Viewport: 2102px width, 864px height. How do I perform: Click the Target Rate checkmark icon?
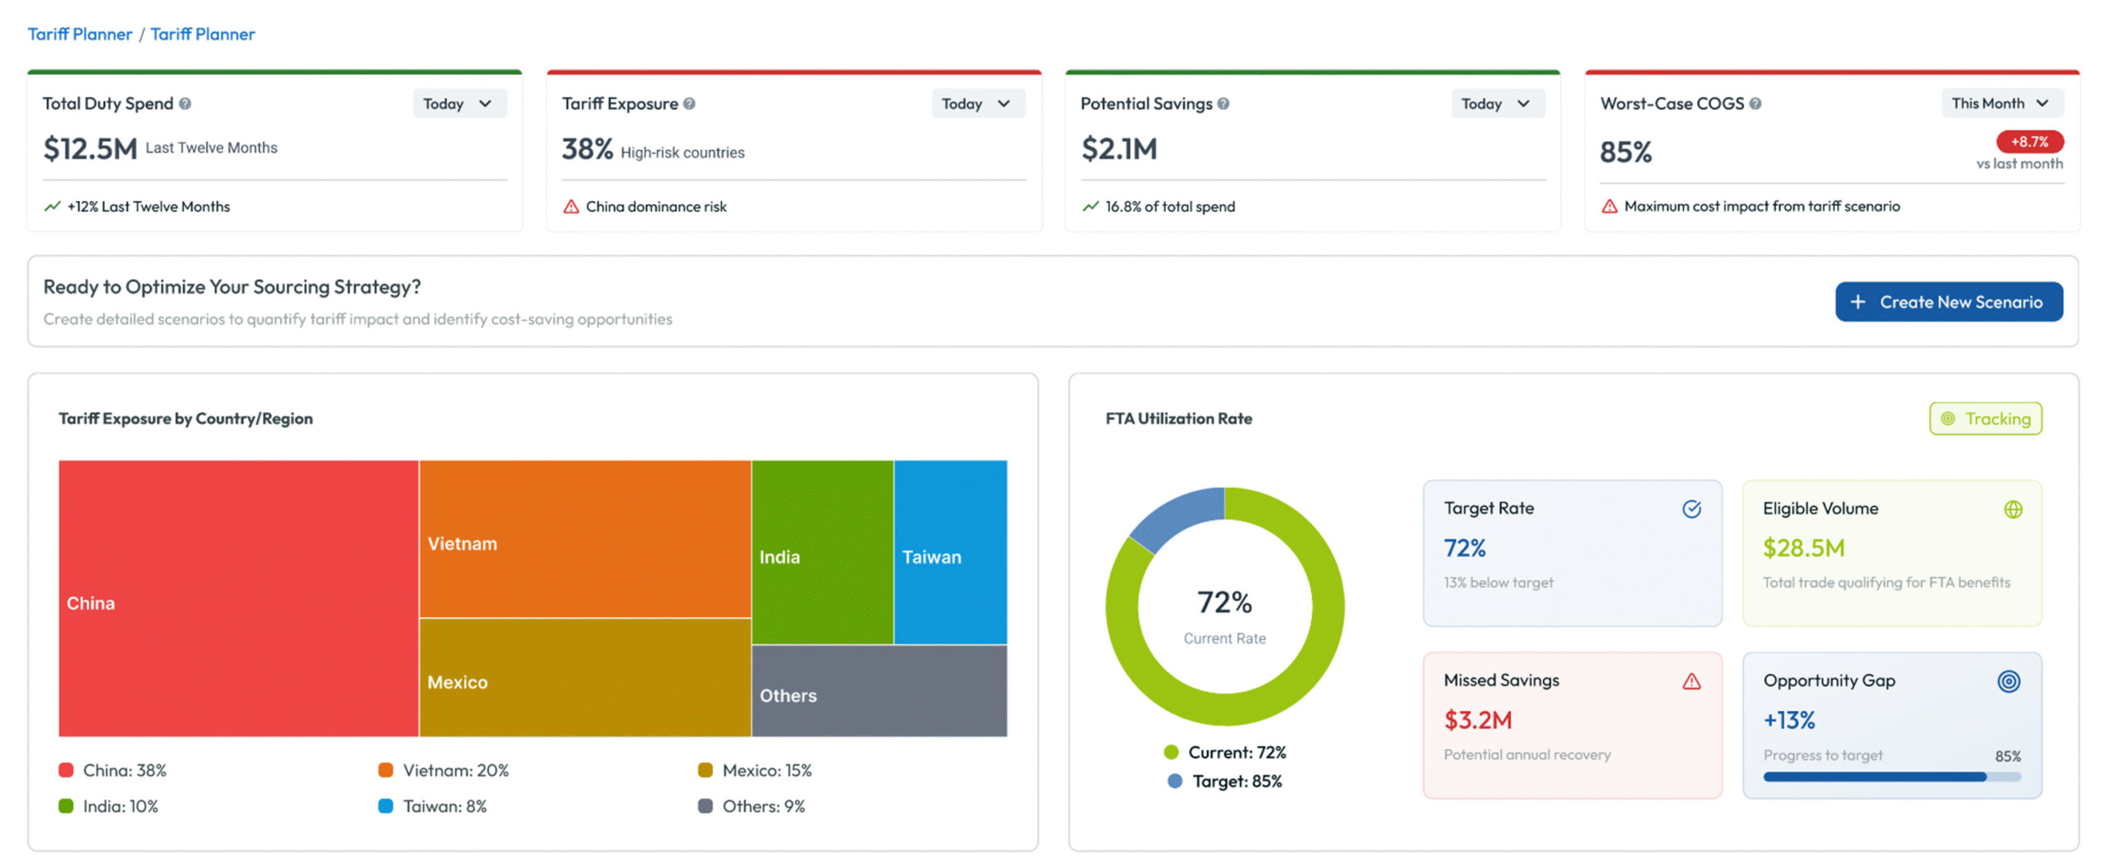click(x=1691, y=509)
